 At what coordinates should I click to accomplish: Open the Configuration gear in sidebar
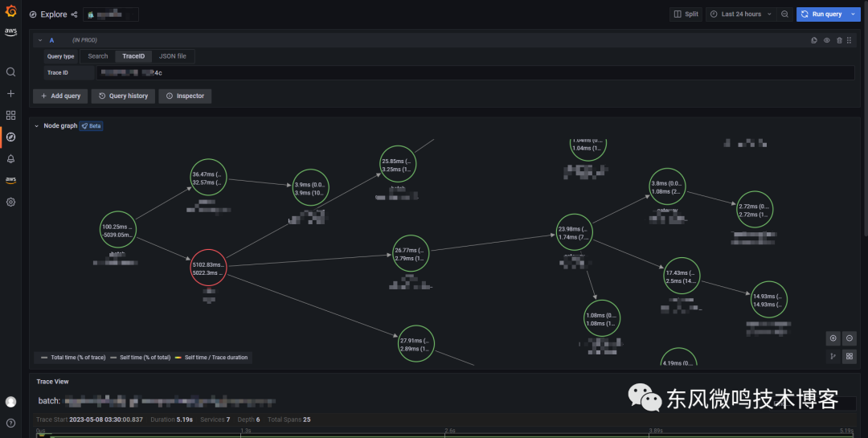pyautogui.click(x=10, y=202)
